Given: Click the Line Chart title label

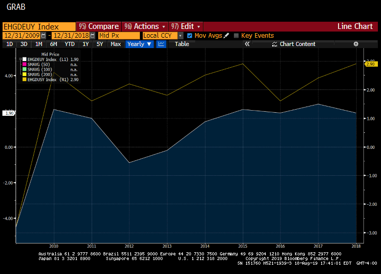Looking at the screenshot, I should pyautogui.click(x=355, y=26).
